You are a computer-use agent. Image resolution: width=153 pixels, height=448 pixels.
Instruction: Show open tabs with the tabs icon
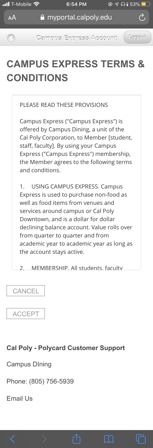click(x=141, y=439)
